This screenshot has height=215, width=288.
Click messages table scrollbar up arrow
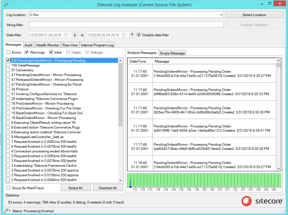278,60
